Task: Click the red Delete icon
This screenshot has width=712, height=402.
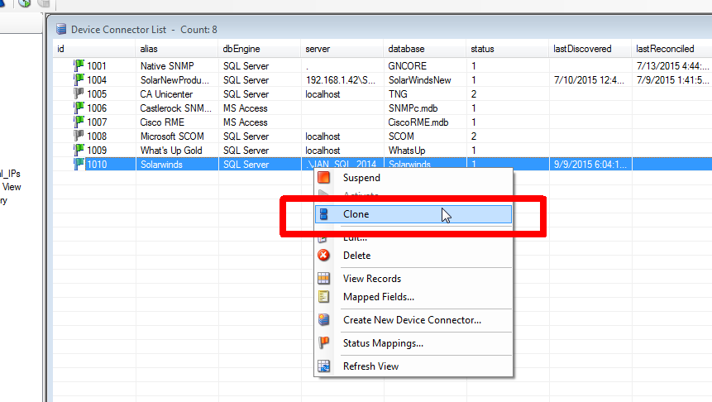Action: pos(324,256)
